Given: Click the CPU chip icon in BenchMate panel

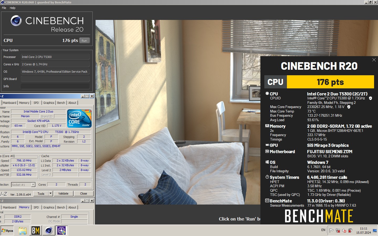Looking at the screenshot, I should pyautogui.click(x=267, y=93).
